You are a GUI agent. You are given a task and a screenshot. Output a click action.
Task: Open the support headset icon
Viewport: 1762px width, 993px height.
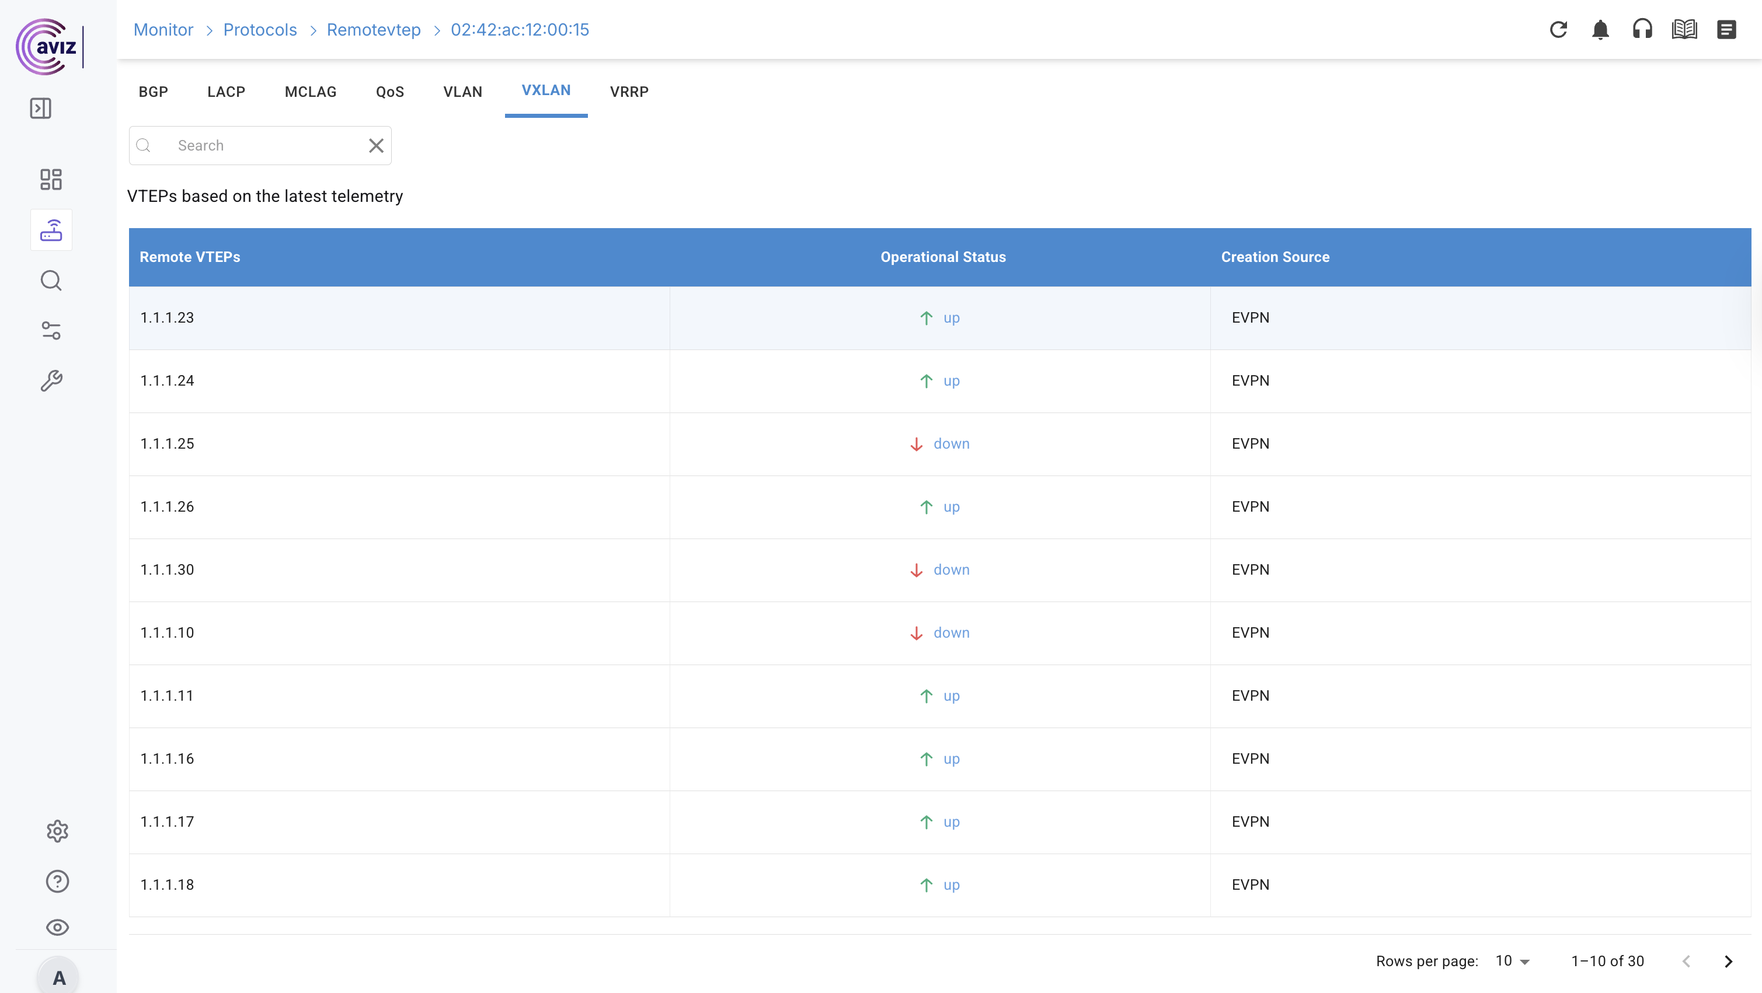tap(1642, 29)
